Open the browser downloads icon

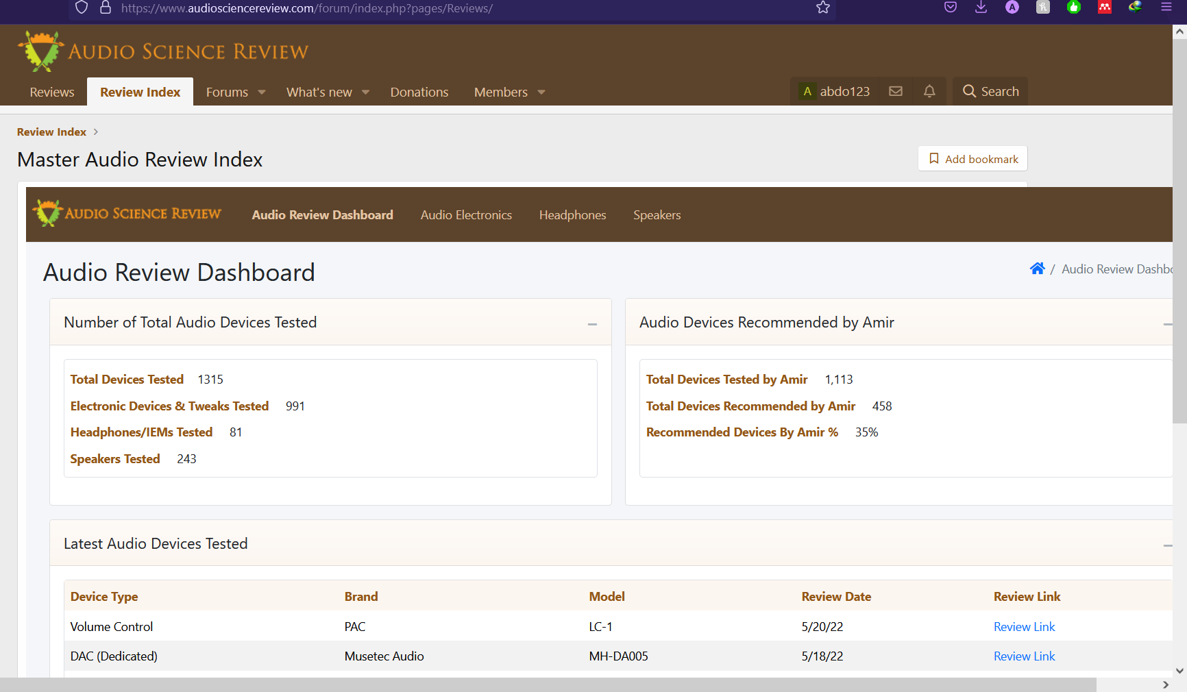tap(981, 8)
